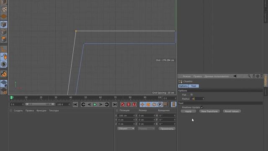Click the circular target icon in Attributes header
This screenshot has width=268, height=151.
tap(258, 76)
